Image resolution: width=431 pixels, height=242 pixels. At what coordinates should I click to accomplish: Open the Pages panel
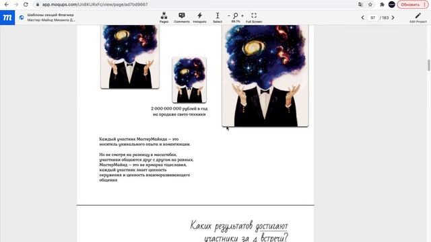(164, 17)
